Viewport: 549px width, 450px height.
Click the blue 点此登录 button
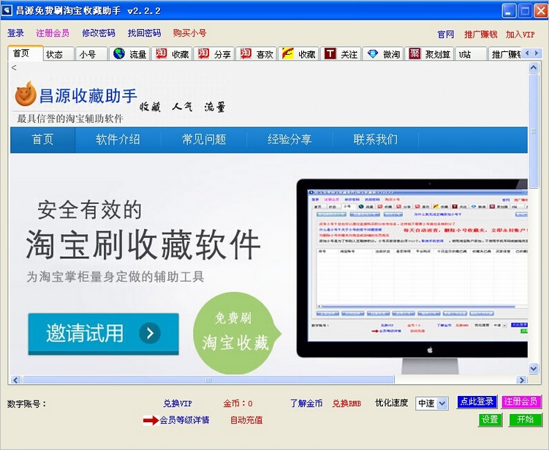pos(477,402)
